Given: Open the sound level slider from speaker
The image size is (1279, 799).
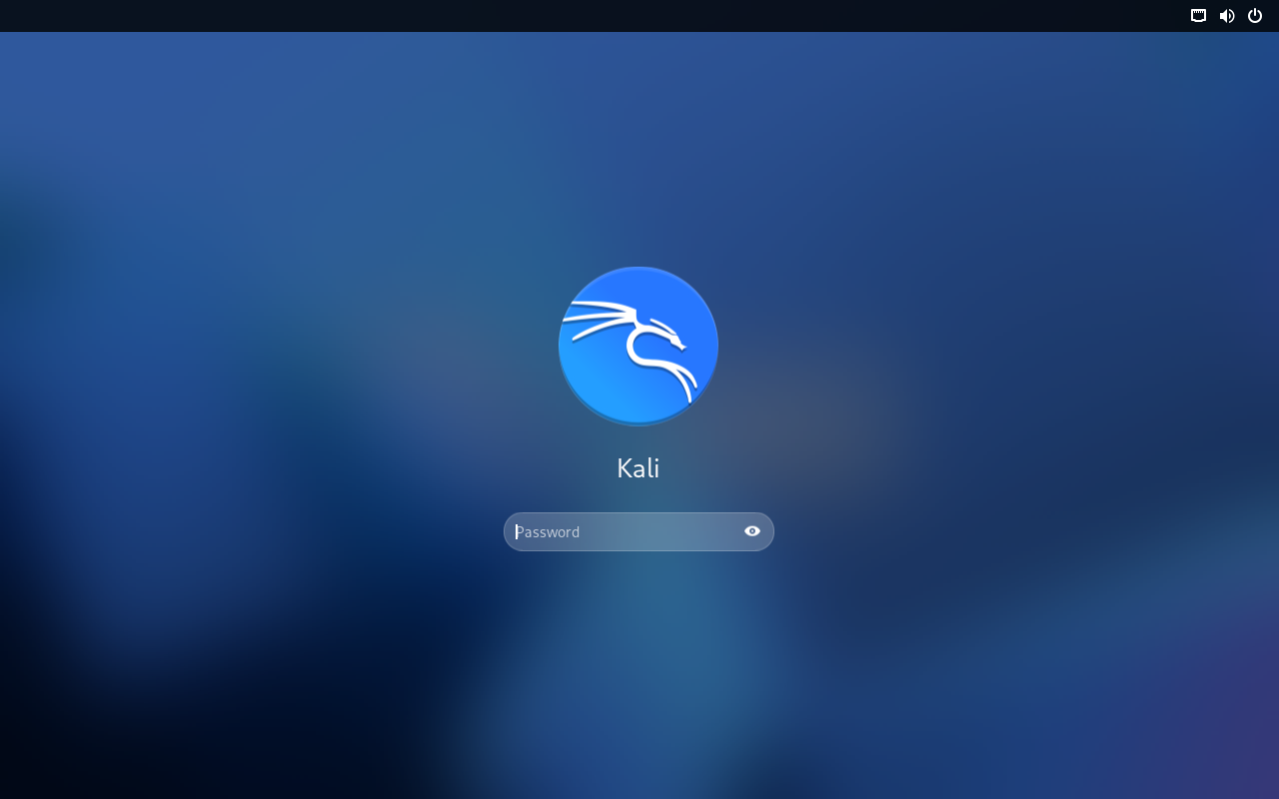Looking at the screenshot, I should pos(1227,15).
